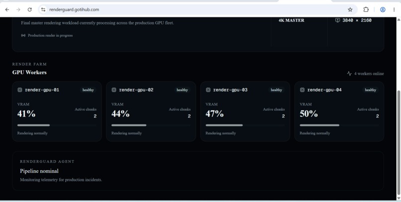This screenshot has height=202, width=401.
Task: Select the render-gpu-03 worker name
Action: 230,90
